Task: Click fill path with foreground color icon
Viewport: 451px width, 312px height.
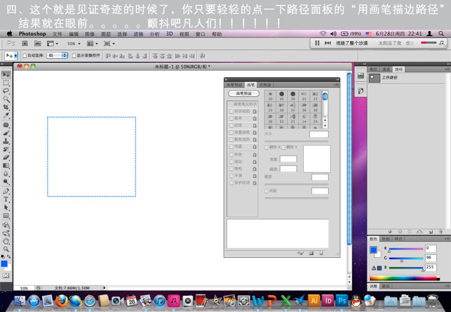Action: coord(390,231)
